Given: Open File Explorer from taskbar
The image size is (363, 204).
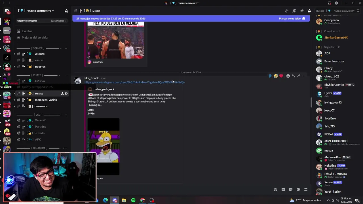Looking at the screenshot, I should (x=124, y=200).
